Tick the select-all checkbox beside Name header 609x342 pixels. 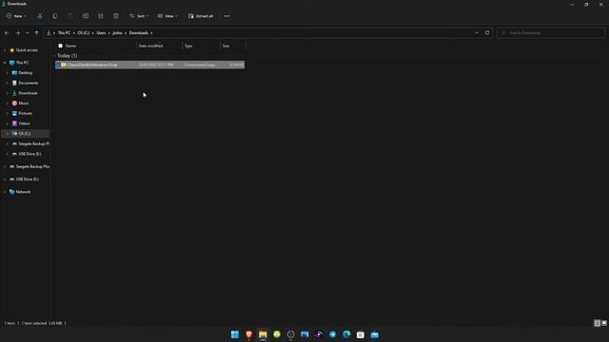point(60,46)
